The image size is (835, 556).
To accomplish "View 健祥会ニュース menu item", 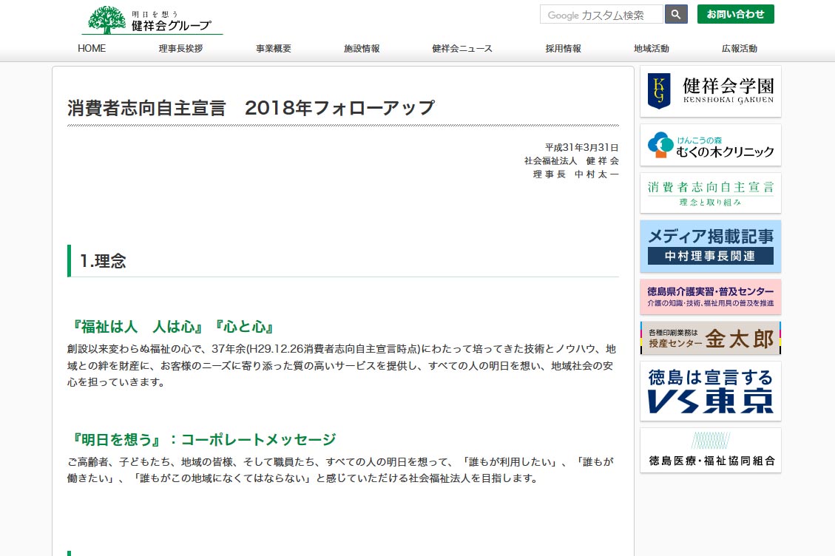I will click(462, 49).
